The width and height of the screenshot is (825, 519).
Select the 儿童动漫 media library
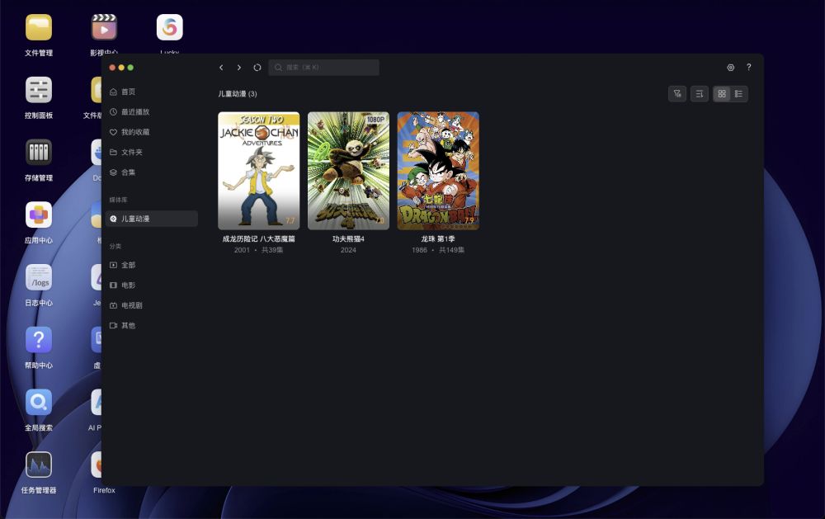(152, 219)
